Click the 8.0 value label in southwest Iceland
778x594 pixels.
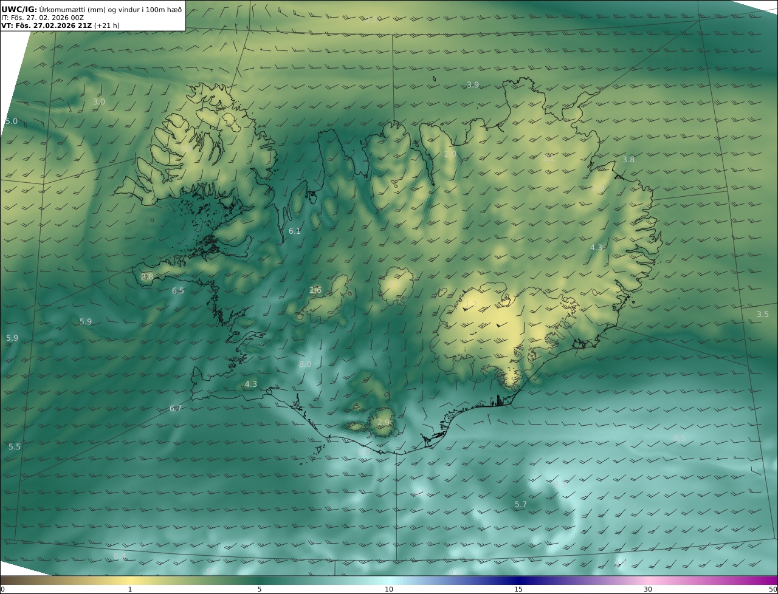[305, 364]
